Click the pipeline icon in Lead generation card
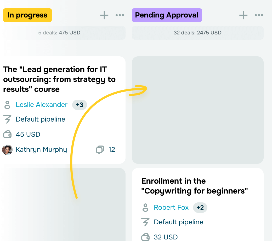 pyautogui.click(x=7, y=119)
